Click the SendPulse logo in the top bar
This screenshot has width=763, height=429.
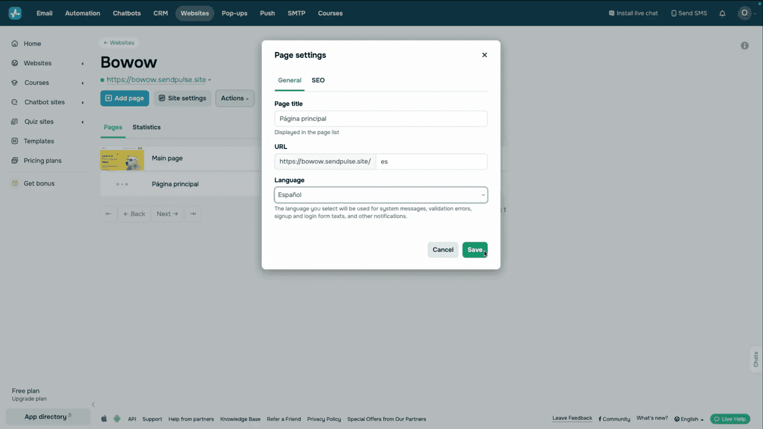(14, 13)
